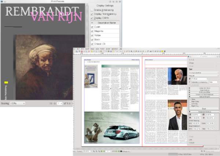
Task: Uncheck the Magenta separation
Action: (92, 31)
